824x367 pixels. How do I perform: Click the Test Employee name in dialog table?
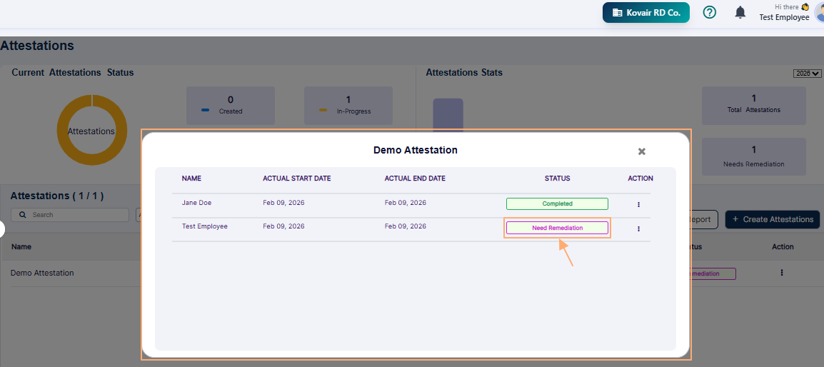(205, 226)
